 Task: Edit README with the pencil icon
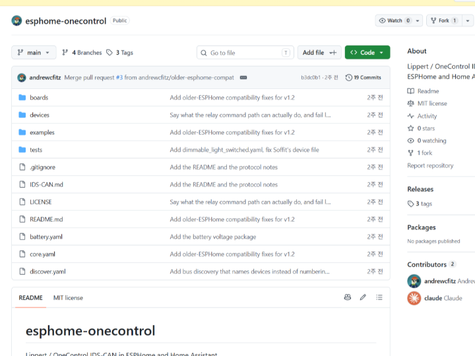coord(363,297)
